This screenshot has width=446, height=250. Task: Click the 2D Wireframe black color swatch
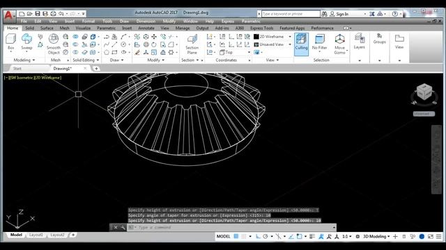(256, 37)
